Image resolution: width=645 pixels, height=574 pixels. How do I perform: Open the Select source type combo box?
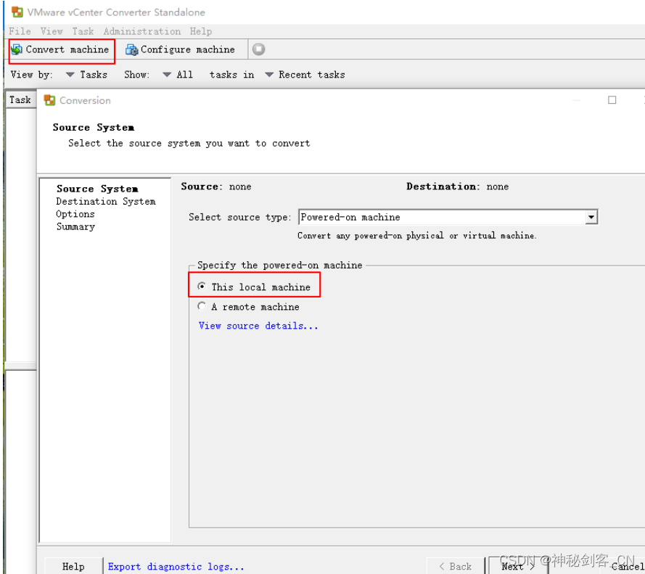click(448, 217)
